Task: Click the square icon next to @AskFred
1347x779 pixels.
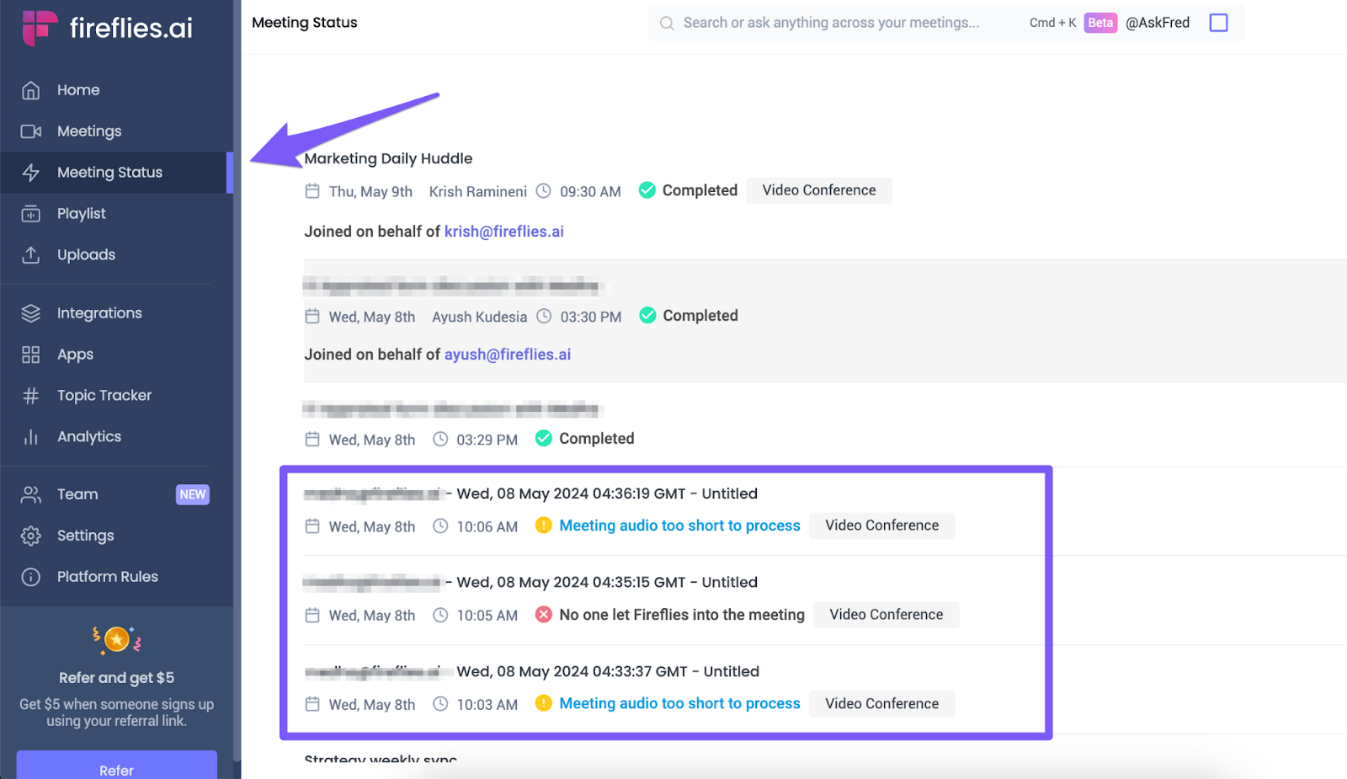Action: pyautogui.click(x=1218, y=23)
